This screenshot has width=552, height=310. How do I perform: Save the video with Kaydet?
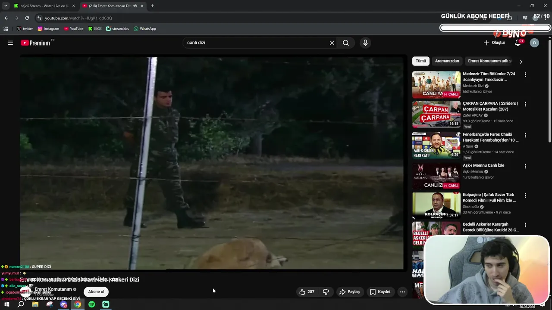[380, 291]
